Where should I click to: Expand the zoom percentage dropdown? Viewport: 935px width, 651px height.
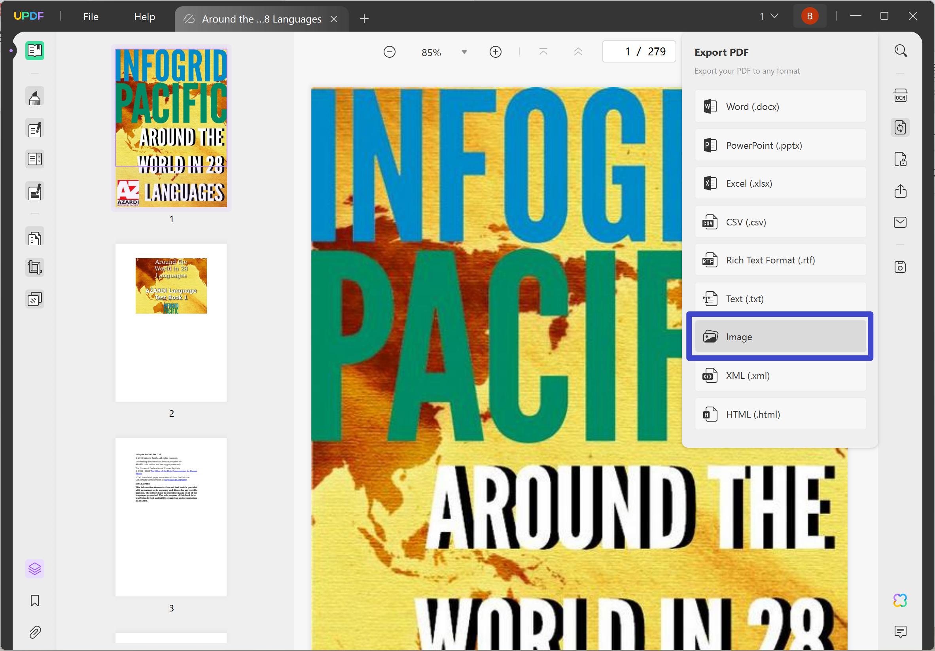pos(464,52)
